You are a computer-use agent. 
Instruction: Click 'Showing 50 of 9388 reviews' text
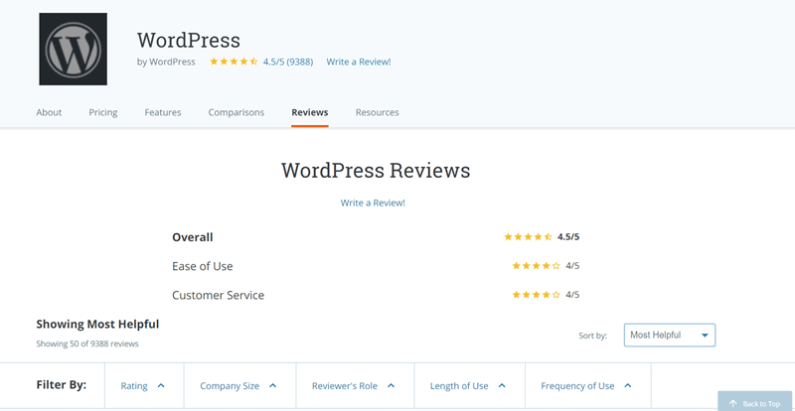pos(87,343)
